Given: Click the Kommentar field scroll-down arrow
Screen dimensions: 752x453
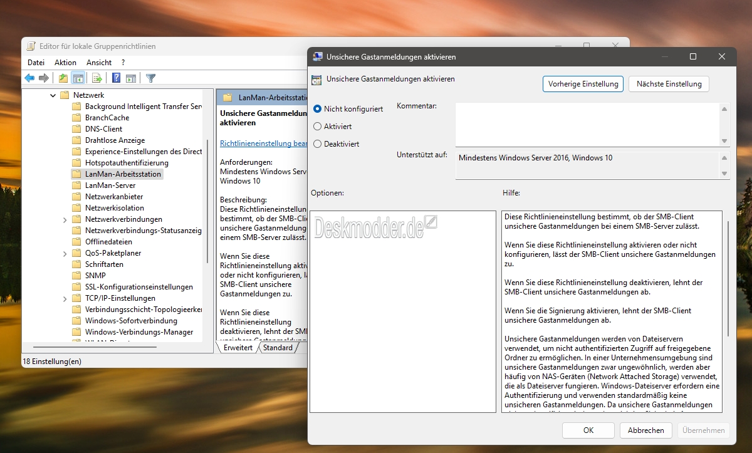Looking at the screenshot, I should [x=725, y=141].
